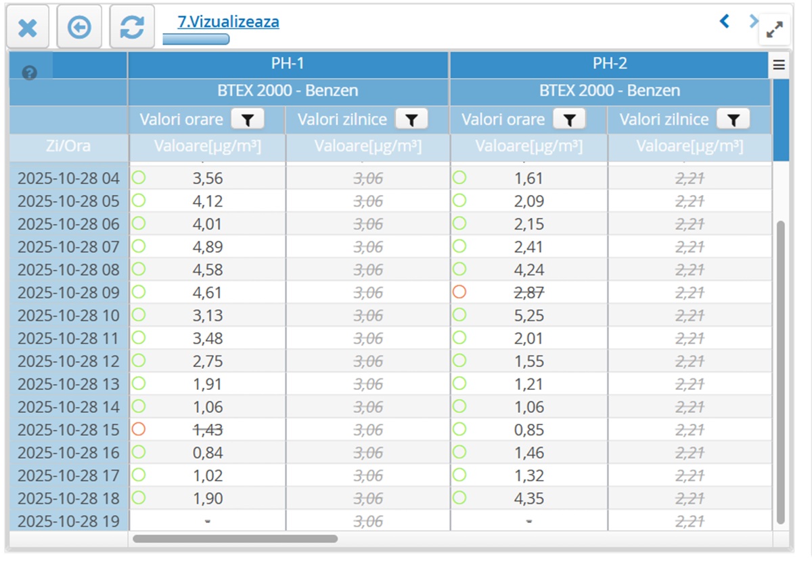Toggle red status circle for PH-2 value 2,87
Image resolution: width=812 pixels, height=570 pixels.
(x=459, y=292)
